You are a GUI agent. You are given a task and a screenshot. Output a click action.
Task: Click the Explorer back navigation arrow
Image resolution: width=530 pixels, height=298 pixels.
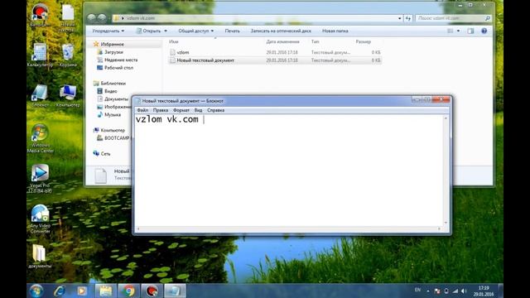(x=91, y=18)
